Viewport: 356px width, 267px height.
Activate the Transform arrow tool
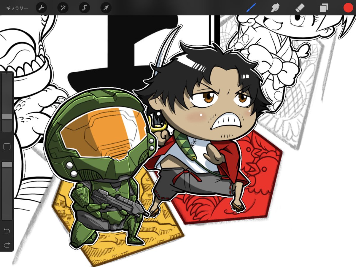106,8
